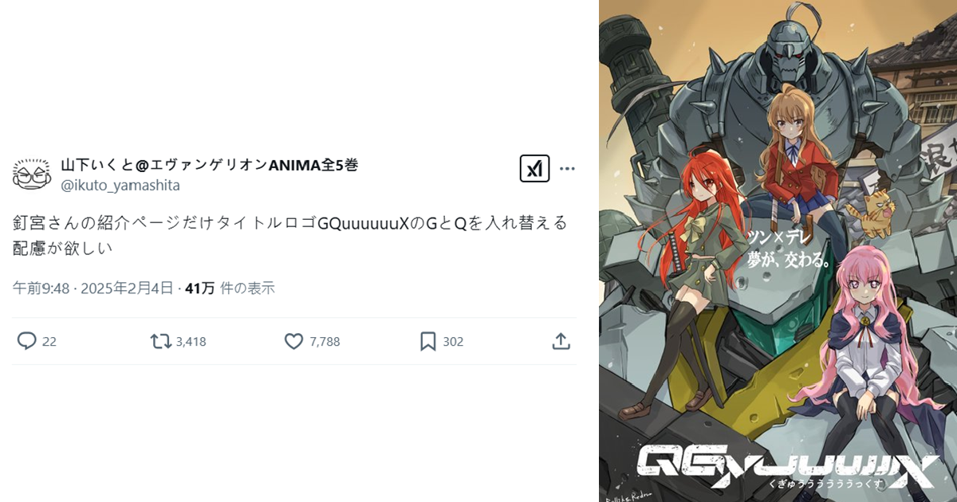This screenshot has height=502, width=957.
Task: Click the ツン×デレ caption on poster
Action: [777, 237]
